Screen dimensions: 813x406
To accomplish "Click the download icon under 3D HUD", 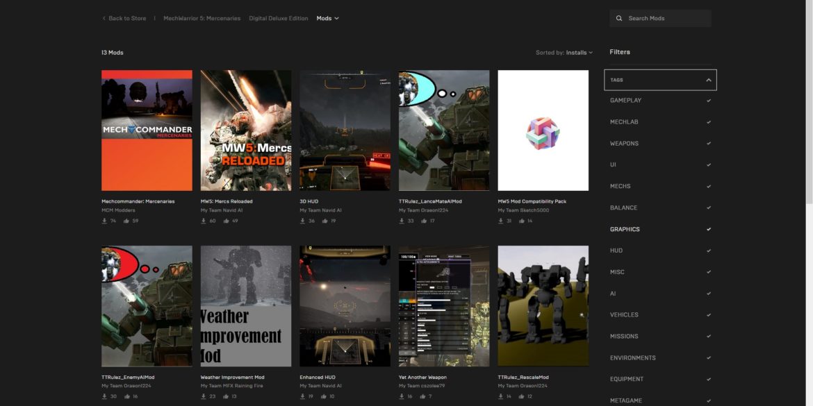I will coord(302,221).
